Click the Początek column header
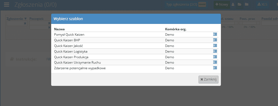This screenshot has height=106, width=278. coord(37,19)
